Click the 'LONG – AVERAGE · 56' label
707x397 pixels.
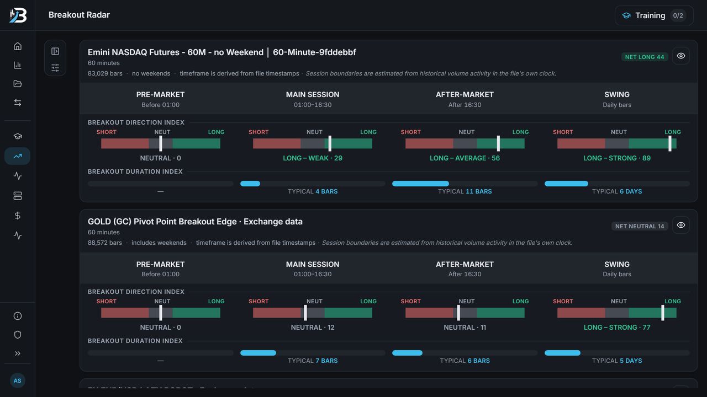465,158
